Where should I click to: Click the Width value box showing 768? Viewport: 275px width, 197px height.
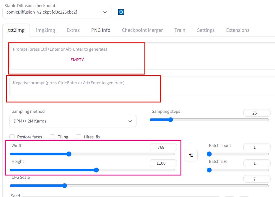tap(163, 147)
